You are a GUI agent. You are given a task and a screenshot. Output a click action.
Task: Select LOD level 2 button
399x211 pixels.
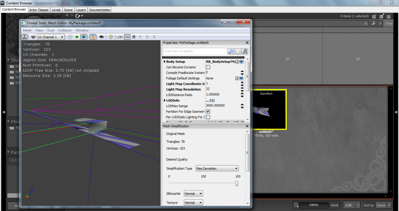147,37
